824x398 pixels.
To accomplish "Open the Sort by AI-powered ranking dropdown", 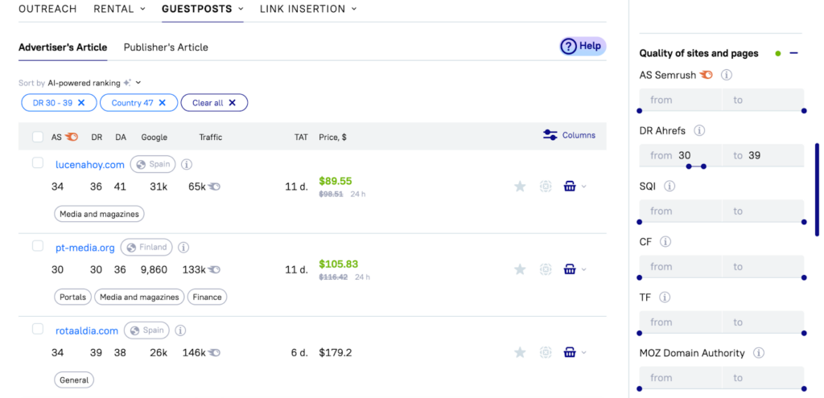I will coord(138,83).
